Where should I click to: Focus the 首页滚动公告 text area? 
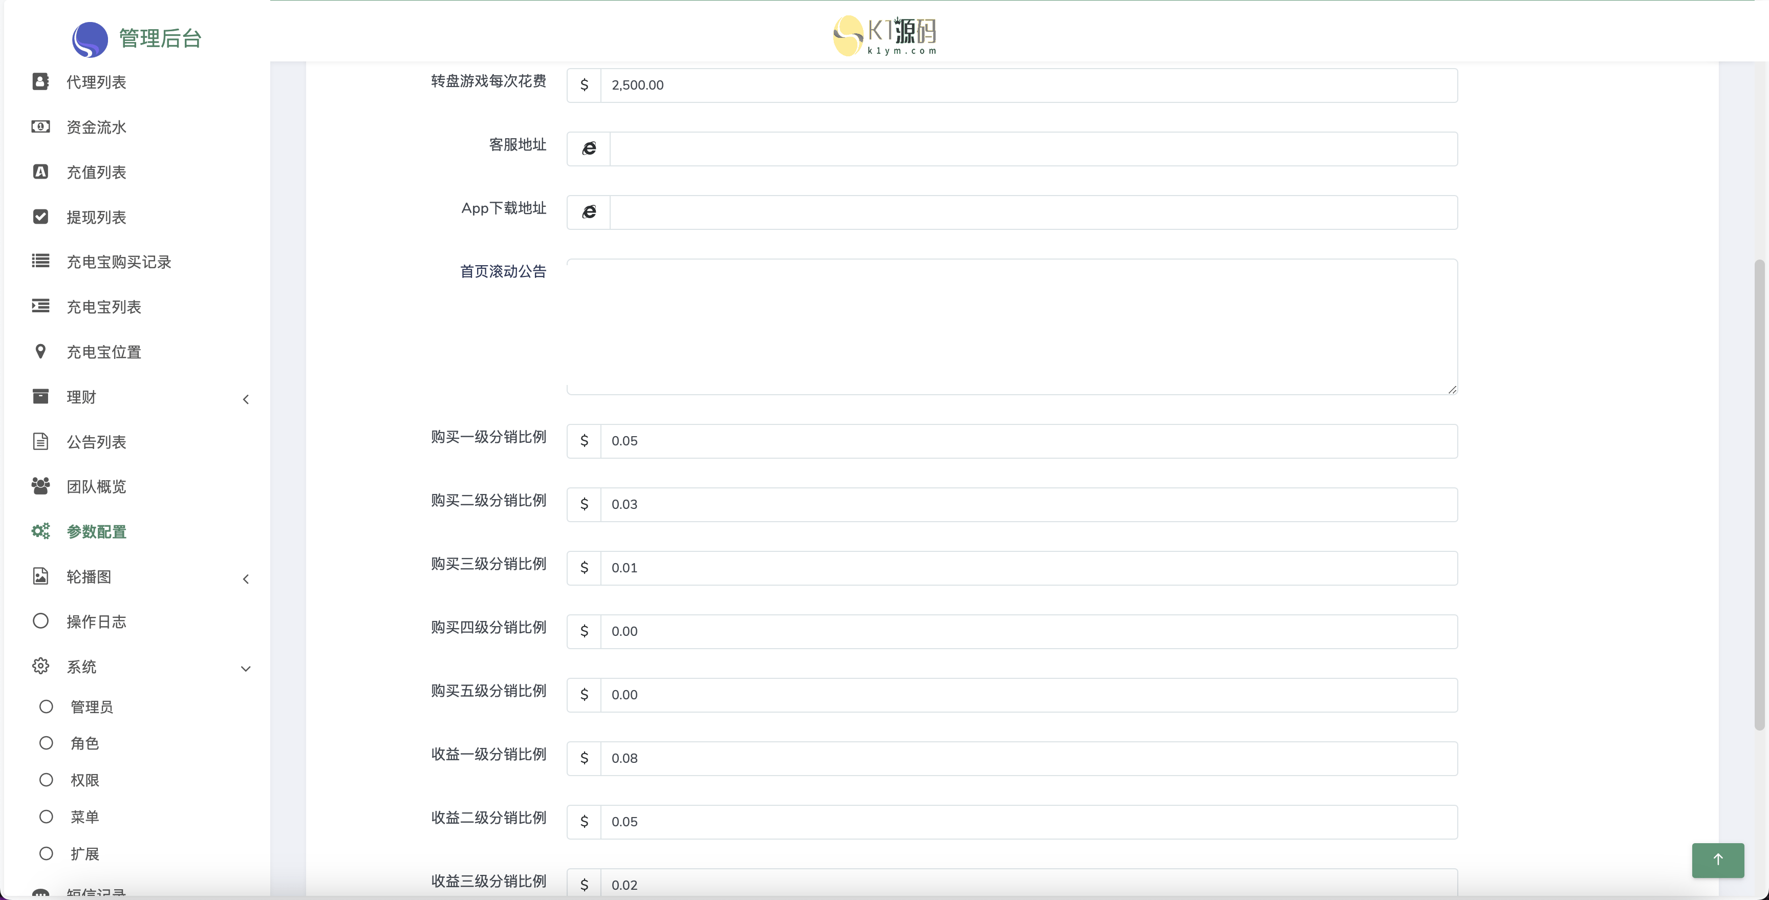1011,326
